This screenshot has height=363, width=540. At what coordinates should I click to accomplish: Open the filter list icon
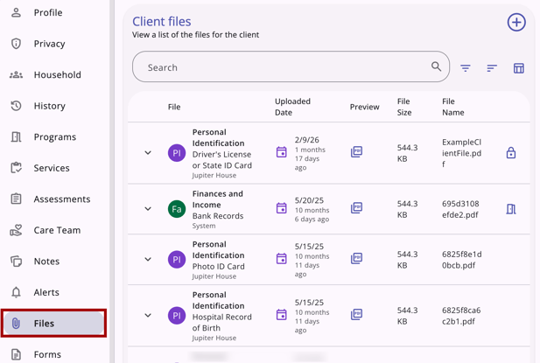[x=466, y=68]
